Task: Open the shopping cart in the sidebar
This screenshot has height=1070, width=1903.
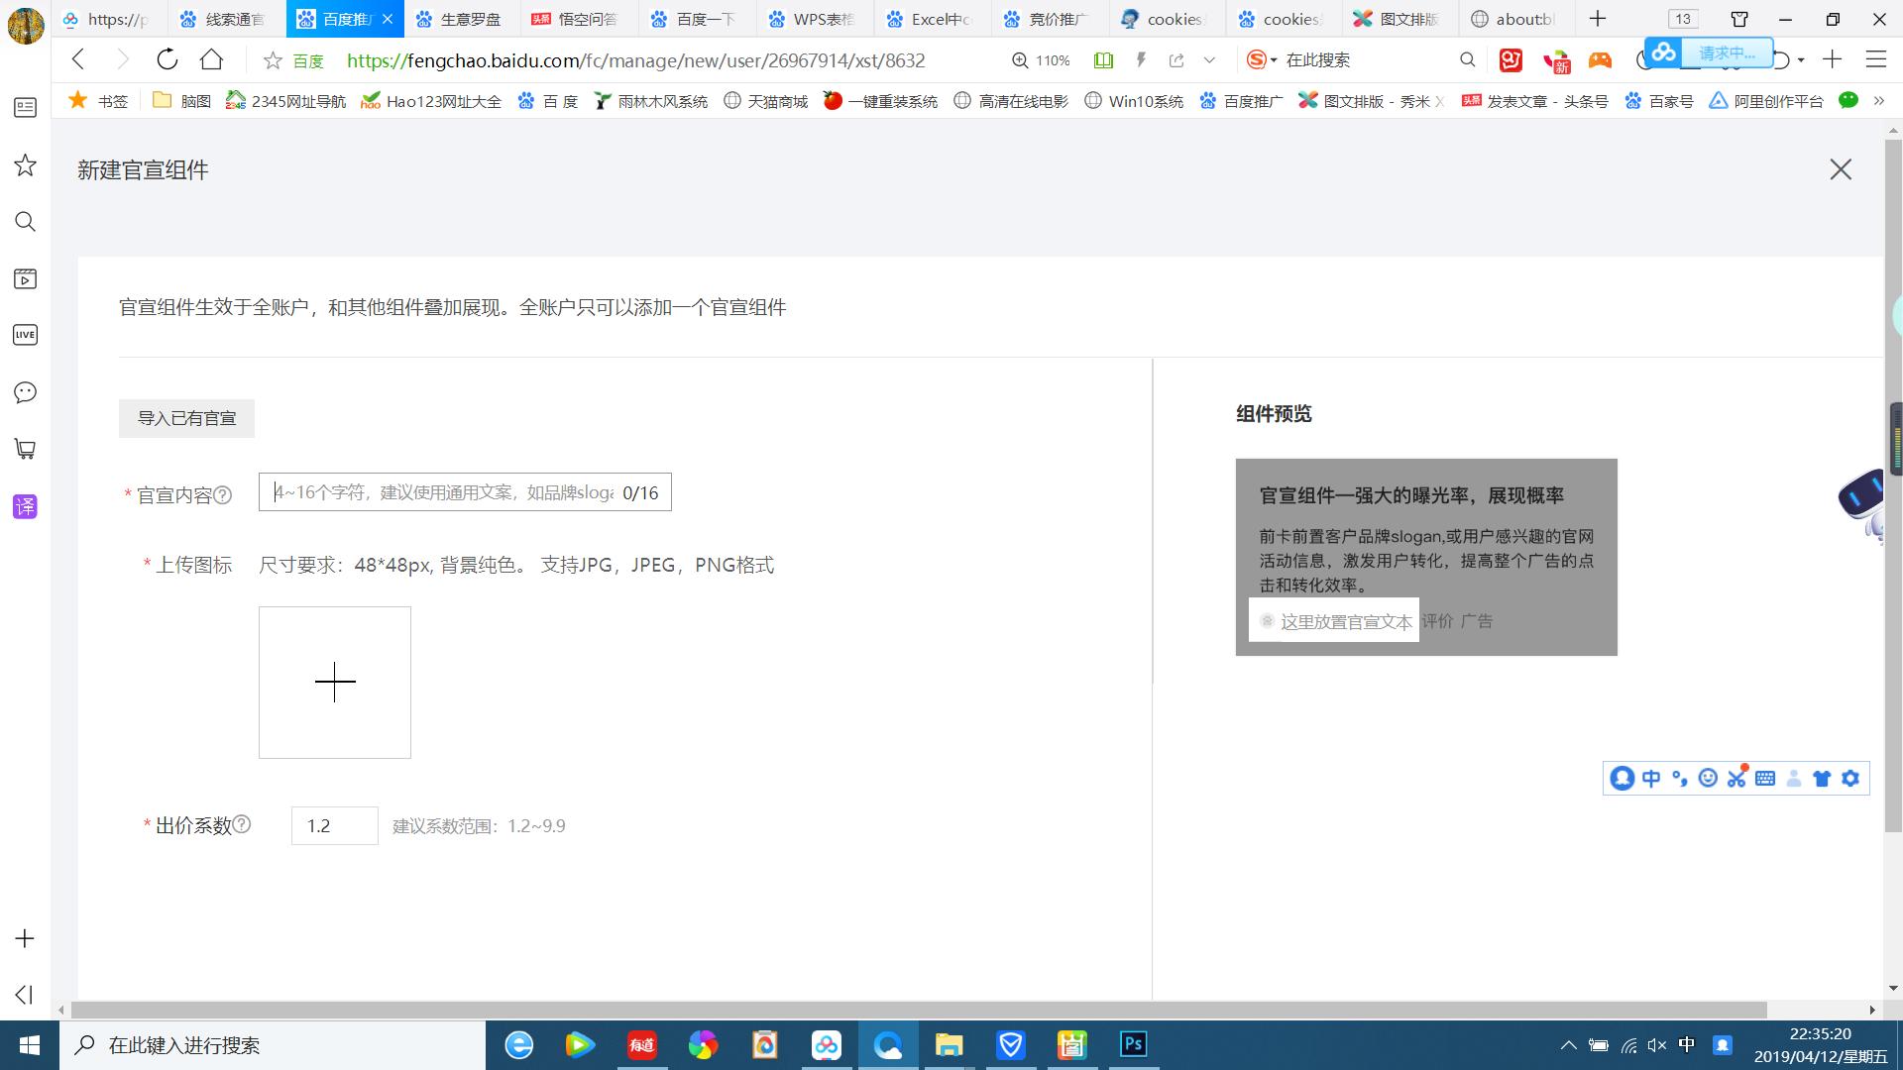Action: click(x=25, y=449)
